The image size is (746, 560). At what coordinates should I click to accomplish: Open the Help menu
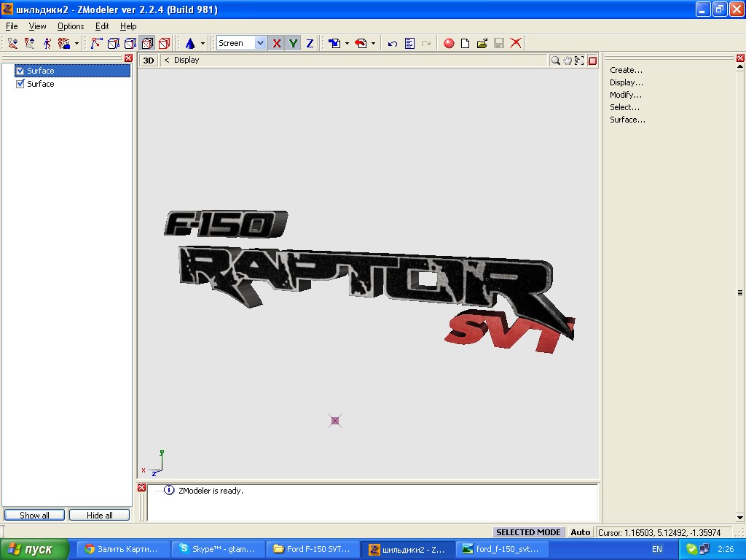[128, 26]
